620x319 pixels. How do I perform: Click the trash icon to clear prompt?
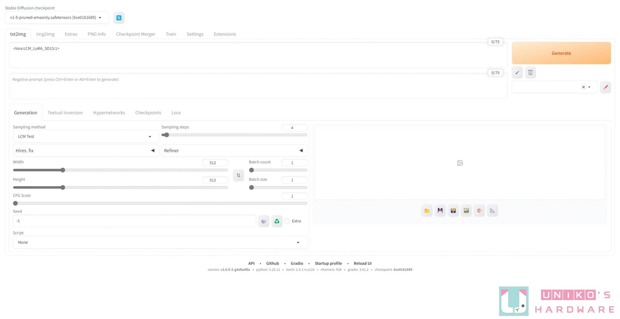tap(530, 72)
